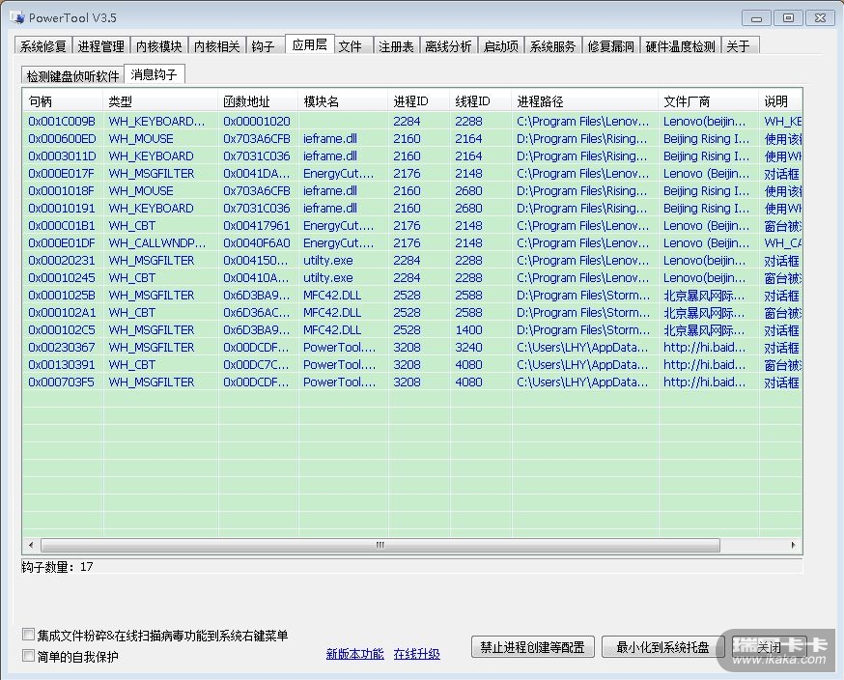Sort by 类型 column header
This screenshot has width=844, height=680.
[160, 101]
